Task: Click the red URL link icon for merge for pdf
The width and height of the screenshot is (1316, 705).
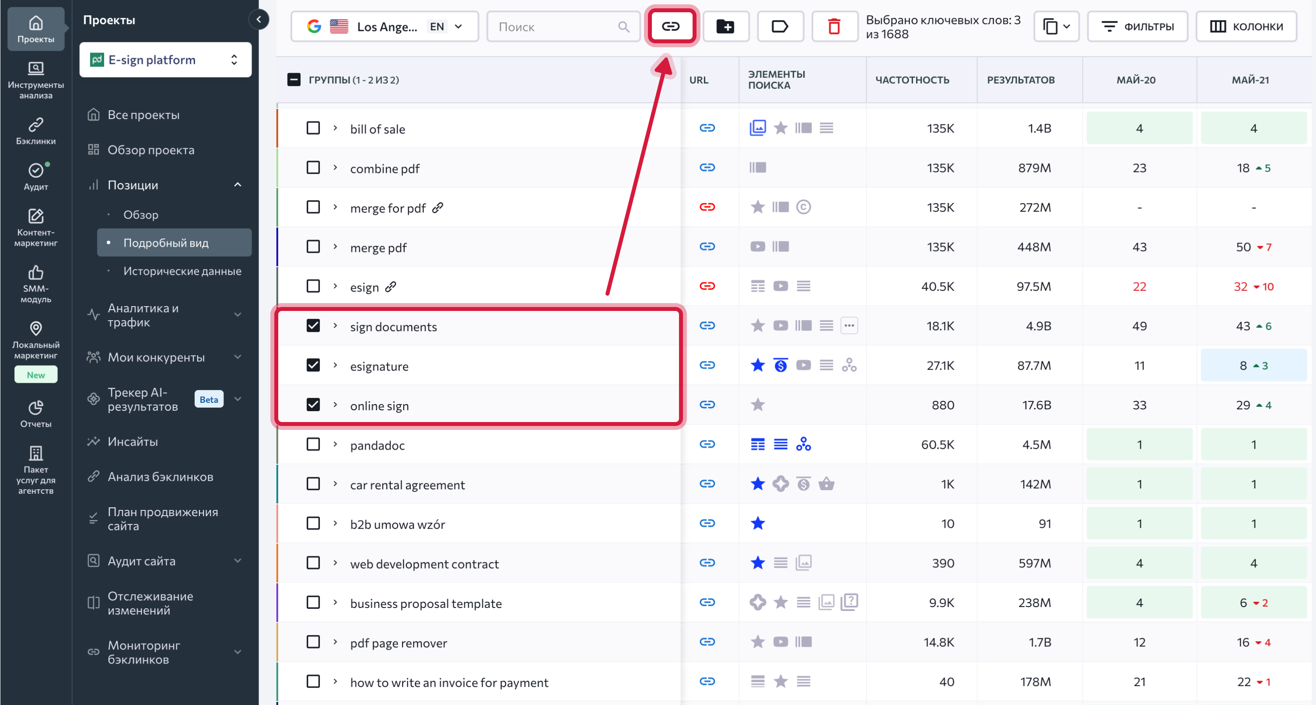Action: [x=707, y=207]
